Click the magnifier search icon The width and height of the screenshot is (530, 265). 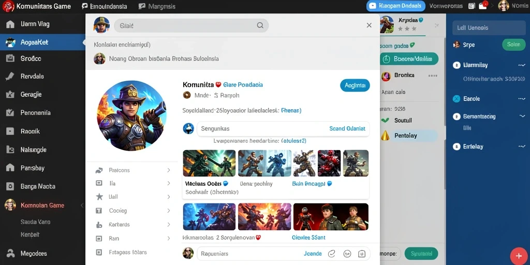coord(260,25)
